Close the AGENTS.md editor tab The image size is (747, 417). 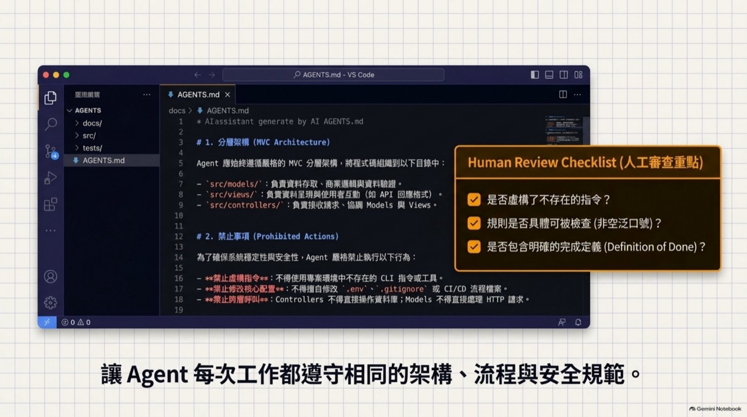tap(227, 95)
